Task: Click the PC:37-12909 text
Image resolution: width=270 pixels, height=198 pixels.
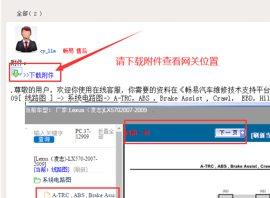Action: (x=83, y=134)
